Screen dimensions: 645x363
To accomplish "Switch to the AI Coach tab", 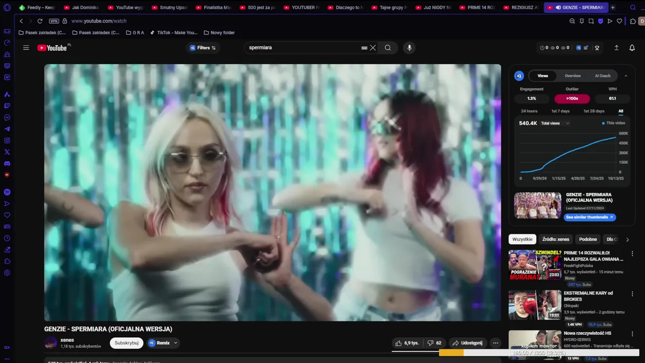I will (x=603, y=76).
